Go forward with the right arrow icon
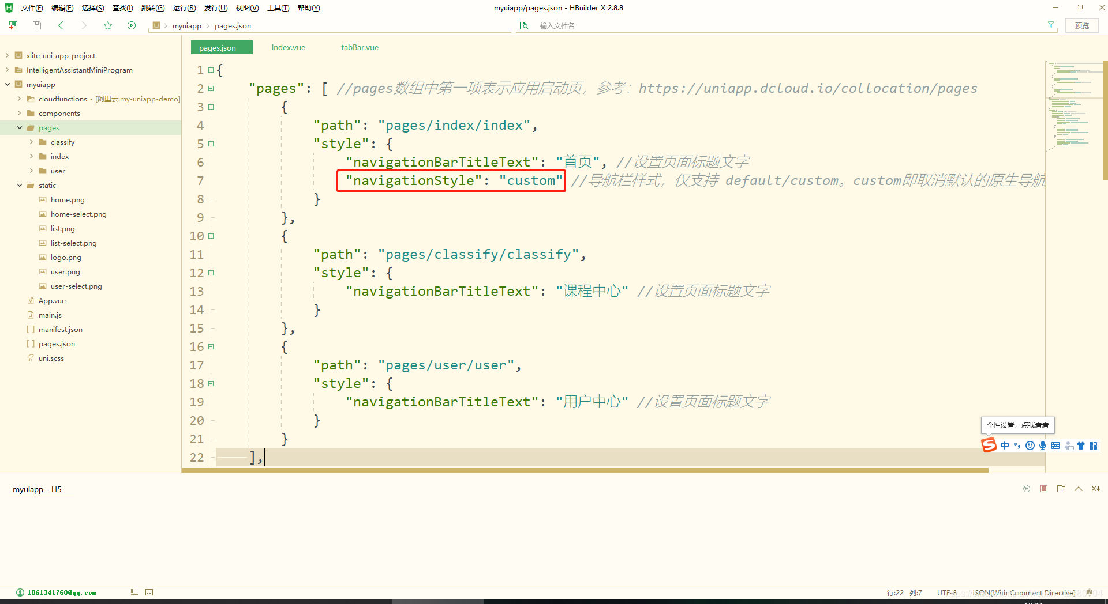The width and height of the screenshot is (1108, 604). click(x=84, y=25)
